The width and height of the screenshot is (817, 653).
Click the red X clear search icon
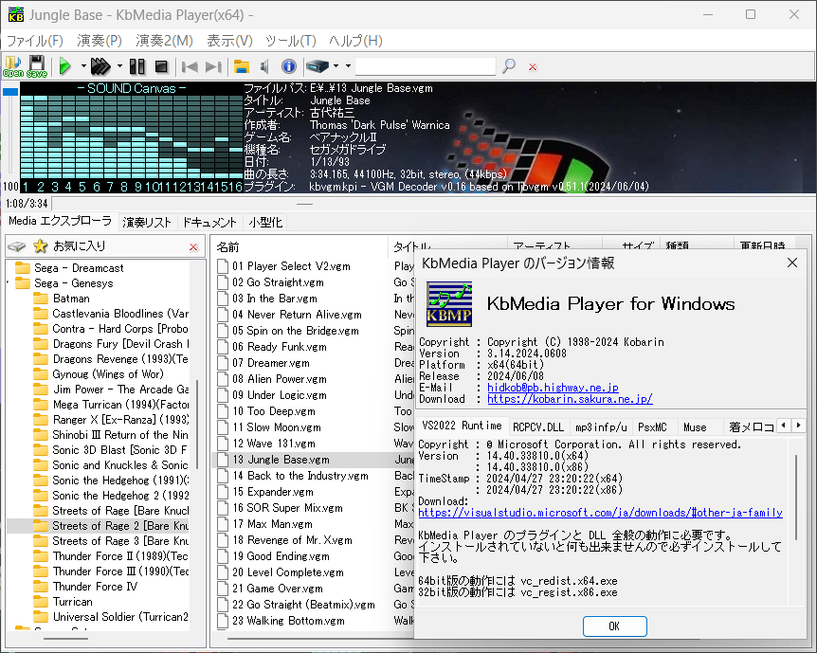point(533,66)
